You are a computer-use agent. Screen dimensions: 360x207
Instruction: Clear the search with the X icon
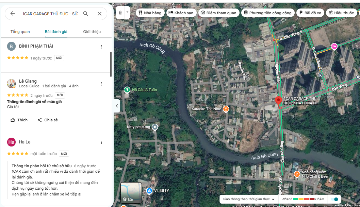[x=99, y=14]
